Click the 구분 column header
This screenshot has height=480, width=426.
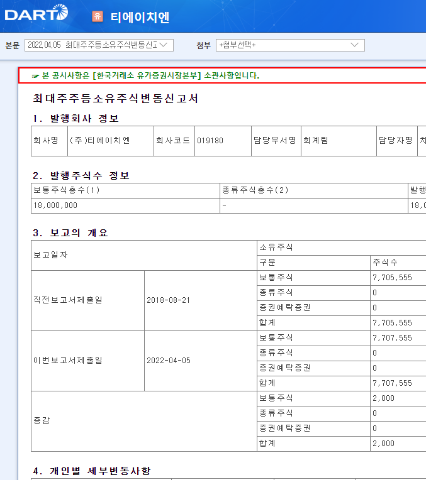point(313,263)
